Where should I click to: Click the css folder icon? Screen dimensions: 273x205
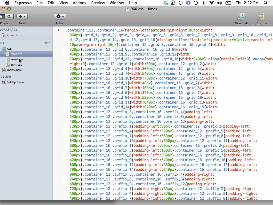pyautogui.click(x=4, y=49)
